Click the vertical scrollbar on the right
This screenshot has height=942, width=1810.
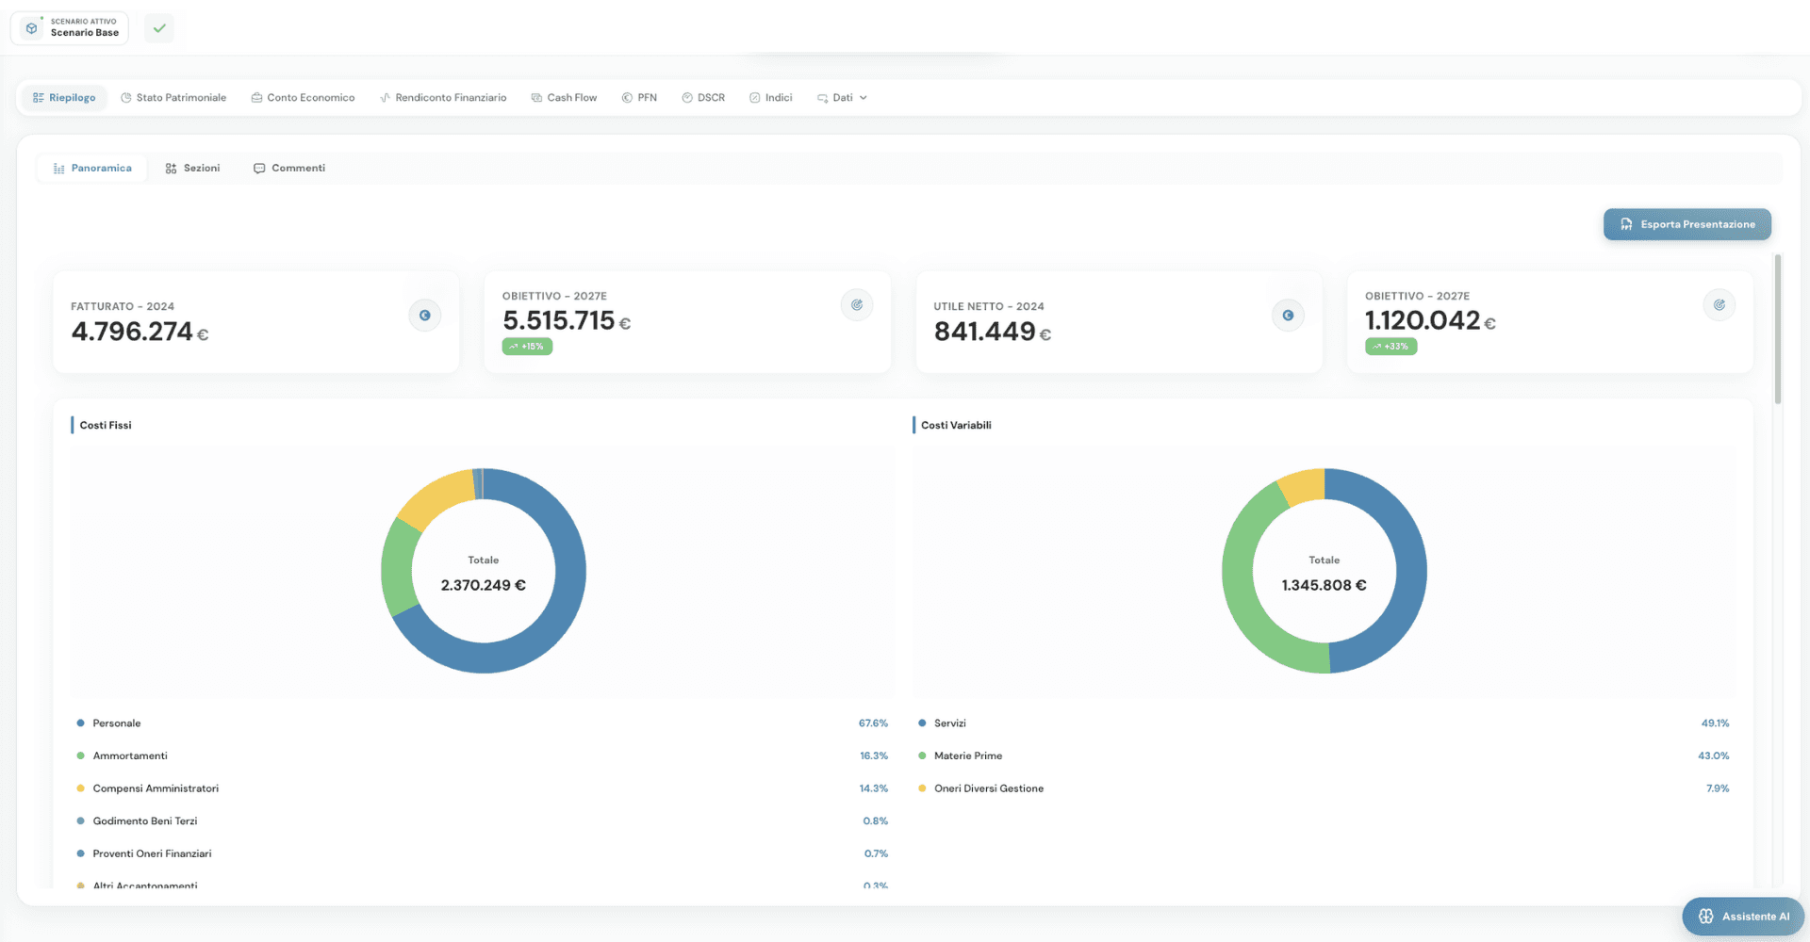pyautogui.click(x=1778, y=329)
